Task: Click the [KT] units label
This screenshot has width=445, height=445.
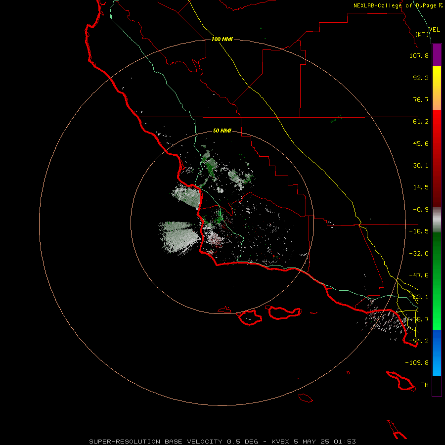Action: (x=422, y=34)
